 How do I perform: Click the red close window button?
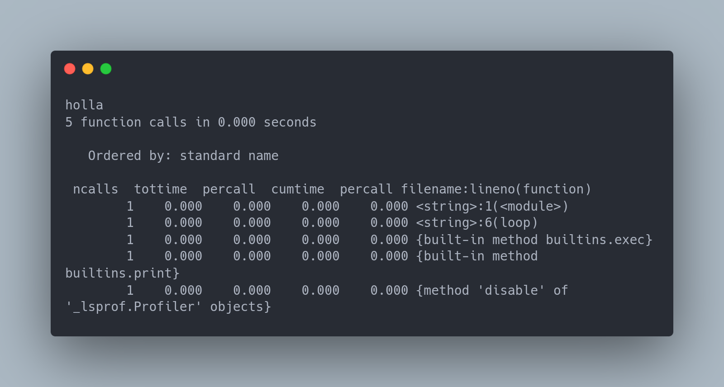pyautogui.click(x=70, y=69)
